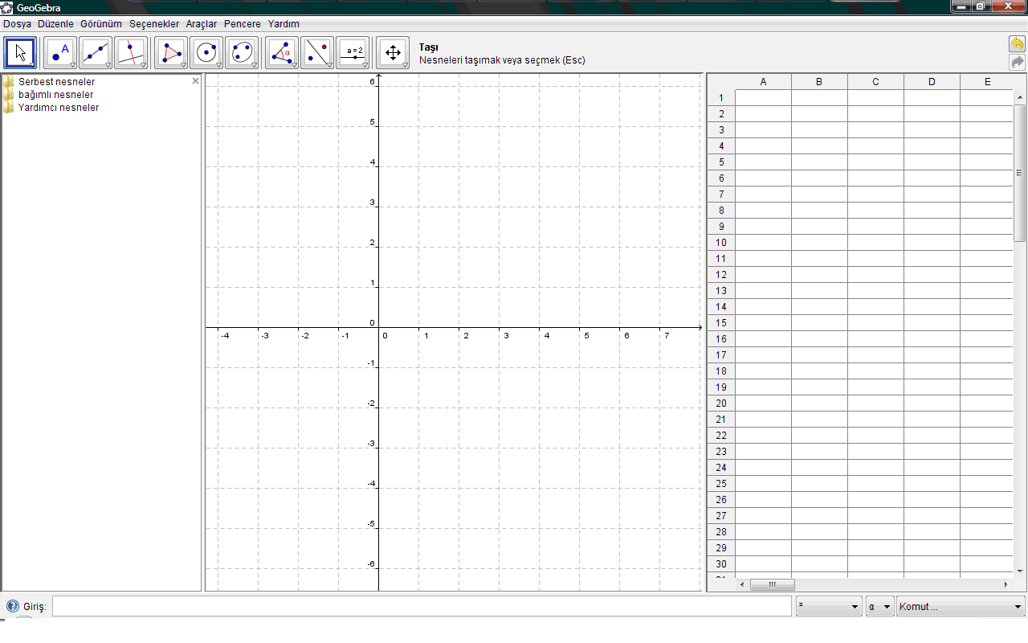1028x643 pixels.
Task: Click spreadsheet cell B3
Action: coord(819,130)
